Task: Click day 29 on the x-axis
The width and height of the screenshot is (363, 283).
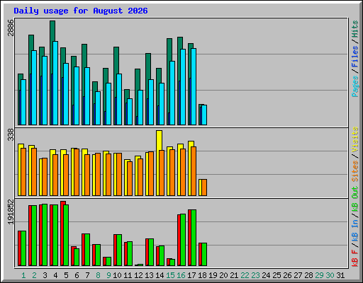Action: click(319, 275)
